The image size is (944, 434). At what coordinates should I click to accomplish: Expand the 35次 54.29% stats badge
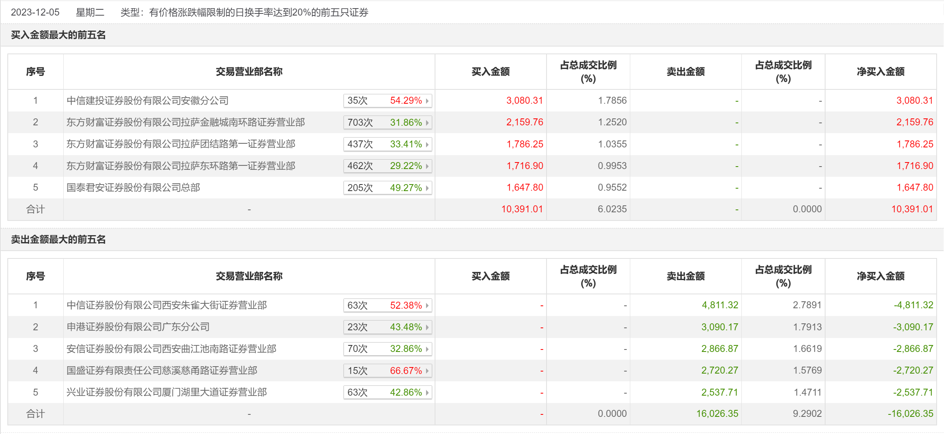click(388, 100)
